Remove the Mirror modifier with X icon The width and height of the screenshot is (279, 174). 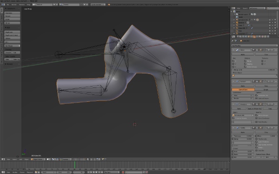pyautogui.click(x=276, y=50)
